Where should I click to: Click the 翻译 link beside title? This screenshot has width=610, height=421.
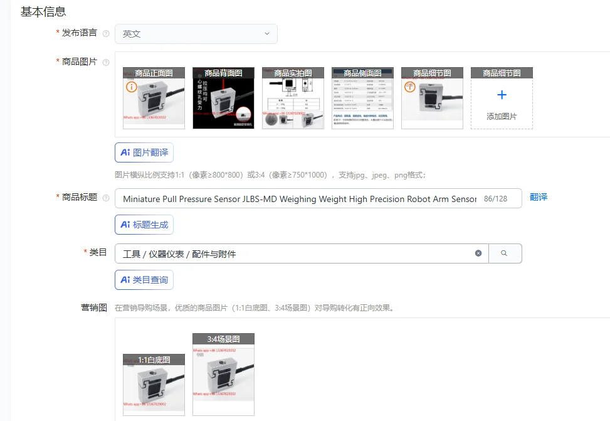pos(539,197)
